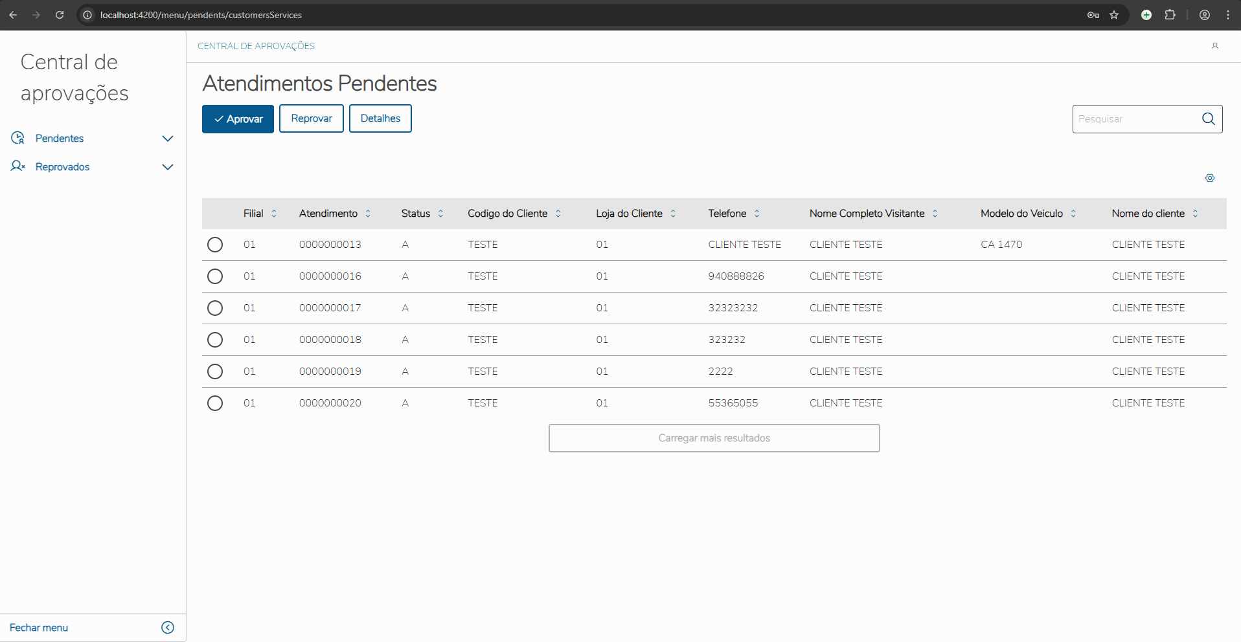The height and width of the screenshot is (642, 1241).
Task: Click the collapse menu circle-arrow icon
Action: click(168, 627)
